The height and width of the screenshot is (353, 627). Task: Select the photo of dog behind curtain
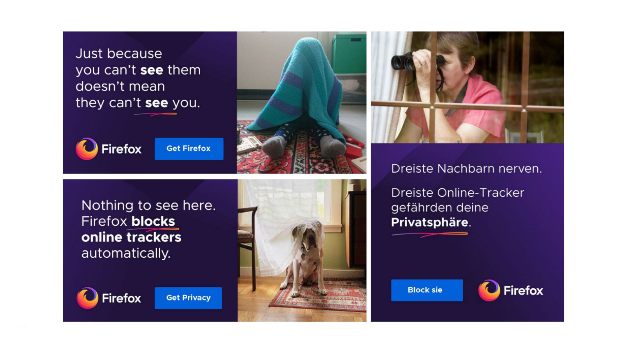[x=302, y=250]
